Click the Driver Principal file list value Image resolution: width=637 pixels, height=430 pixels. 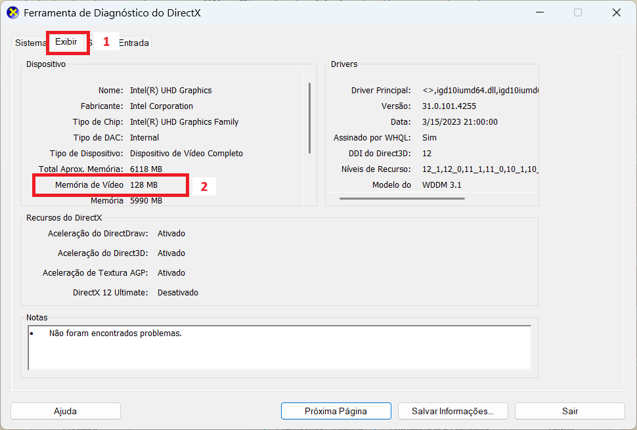click(480, 90)
